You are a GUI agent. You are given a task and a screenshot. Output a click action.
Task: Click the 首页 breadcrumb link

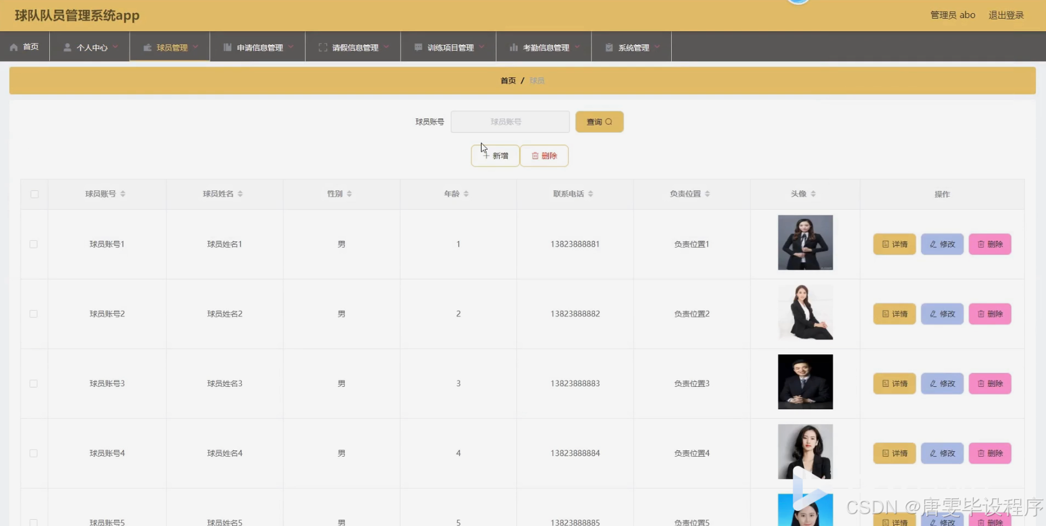[508, 80]
